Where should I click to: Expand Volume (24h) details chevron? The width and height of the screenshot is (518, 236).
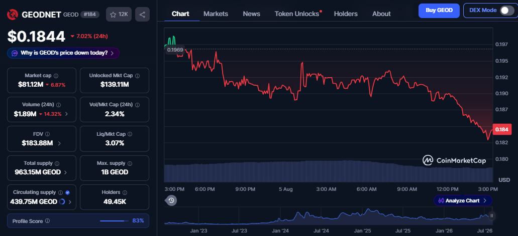(x=66, y=114)
